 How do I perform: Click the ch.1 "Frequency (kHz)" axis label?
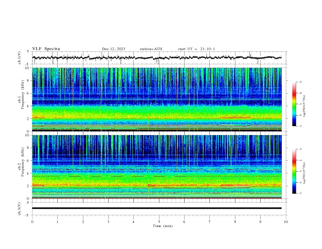coord(23,94)
